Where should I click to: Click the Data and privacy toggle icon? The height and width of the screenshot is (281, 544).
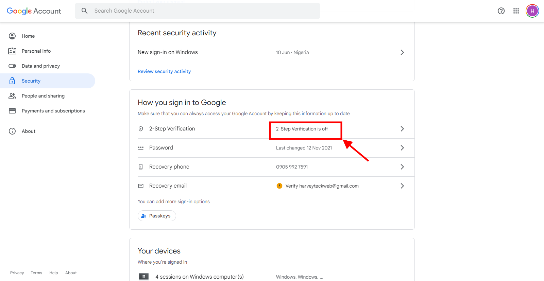coord(12,66)
